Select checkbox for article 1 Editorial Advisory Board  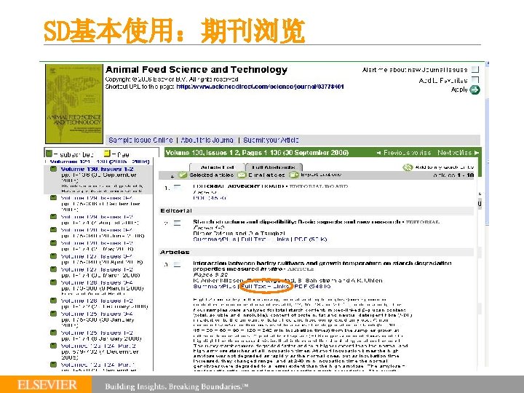[177, 188]
